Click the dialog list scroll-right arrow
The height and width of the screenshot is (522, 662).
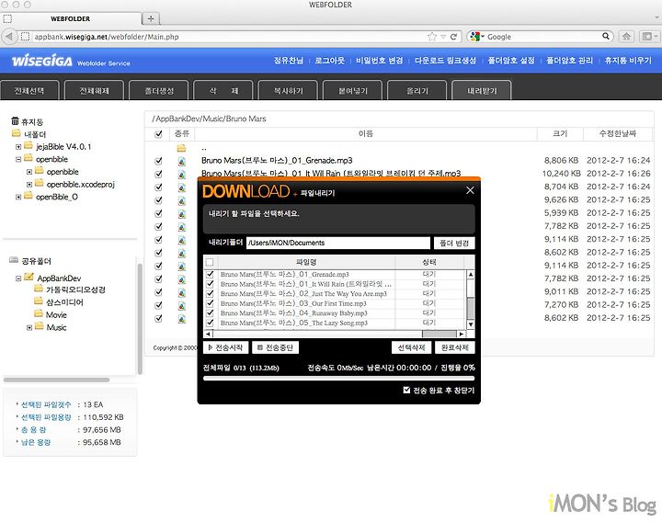pyautogui.click(x=462, y=334)
